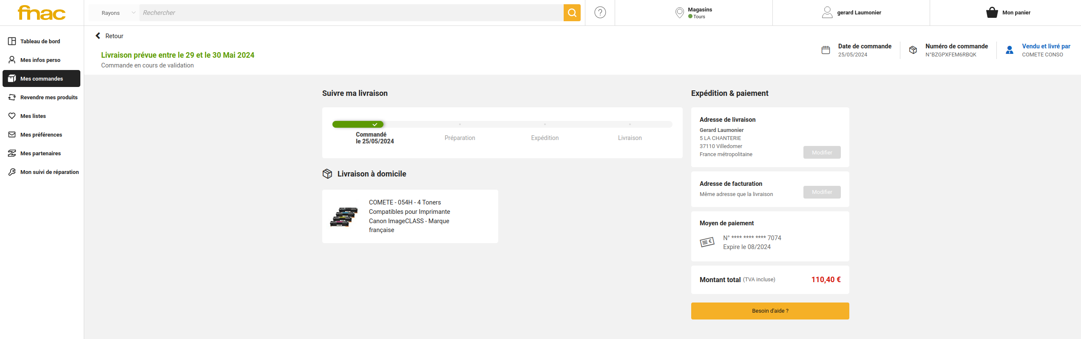Open the user account profile icon

(x=827, y=13)
